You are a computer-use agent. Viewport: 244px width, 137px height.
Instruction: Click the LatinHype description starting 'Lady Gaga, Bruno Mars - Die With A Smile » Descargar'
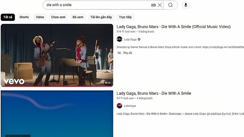coord(180,114)
